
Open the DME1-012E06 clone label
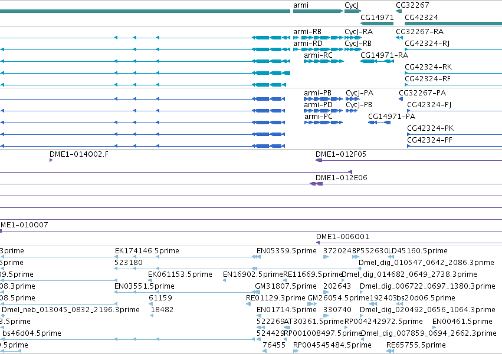pyautogui.click(x=342, y=178)
